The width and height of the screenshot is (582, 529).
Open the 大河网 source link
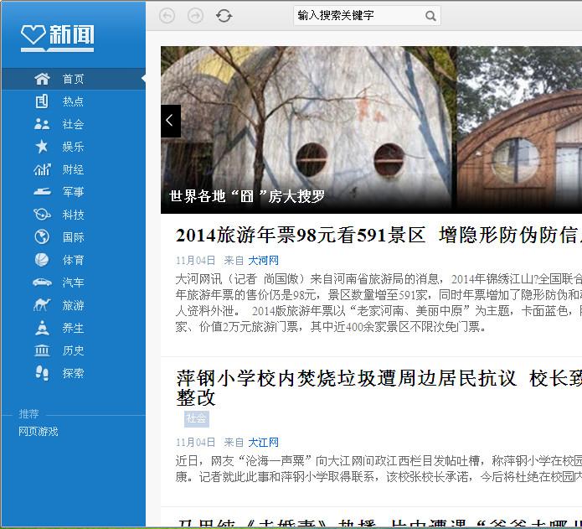tap(263, 261)
